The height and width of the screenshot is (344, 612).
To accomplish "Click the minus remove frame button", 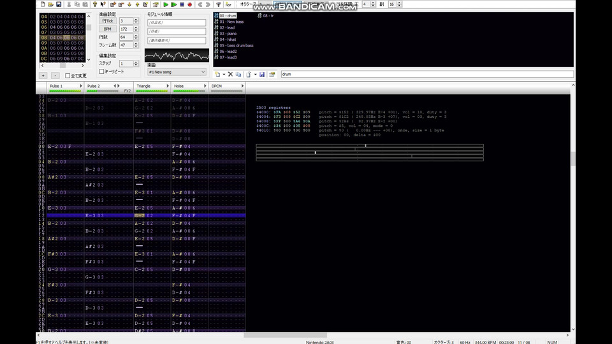I will point(55,76).
